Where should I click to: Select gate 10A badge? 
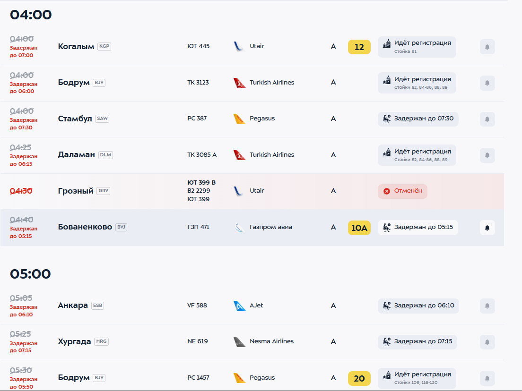pos(359,228)
